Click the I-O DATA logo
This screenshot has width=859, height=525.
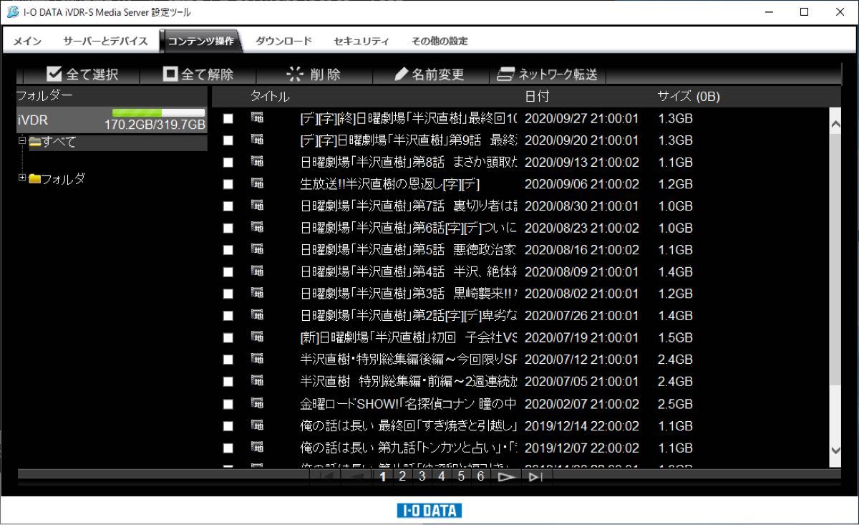(x=429, y=510)
